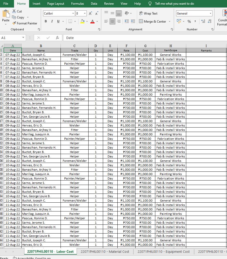
Task: Open the Paste options arrow
Action: (x=6, y=24)
